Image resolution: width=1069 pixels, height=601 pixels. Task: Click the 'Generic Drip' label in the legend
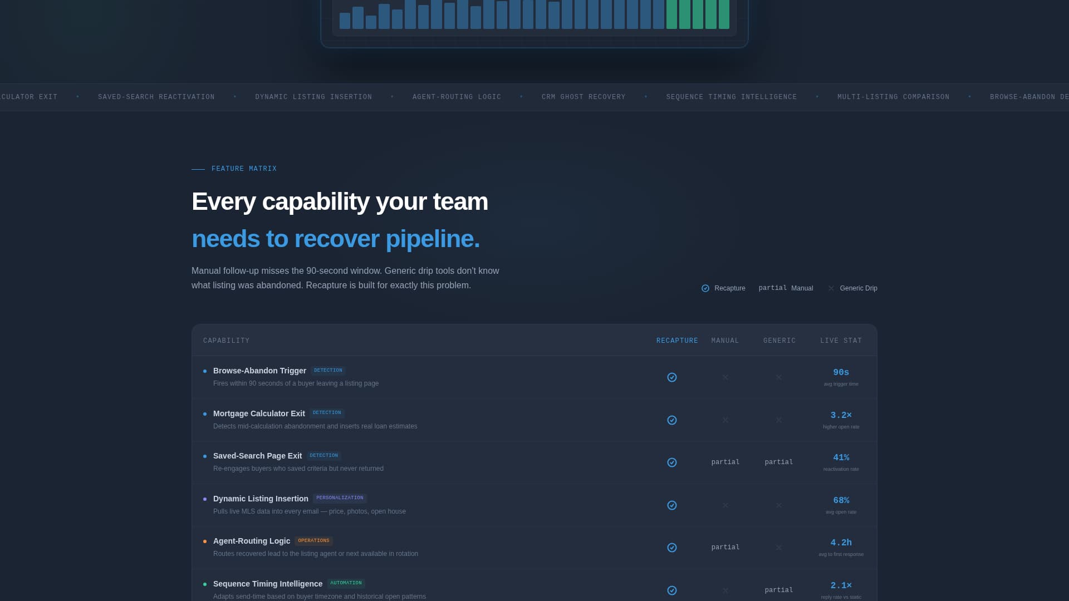pyautogui.click(x=859, y=288)
